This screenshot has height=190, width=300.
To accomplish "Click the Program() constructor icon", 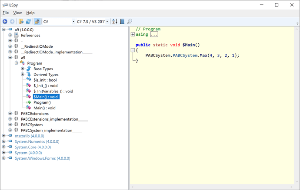I will coord(29,102).
